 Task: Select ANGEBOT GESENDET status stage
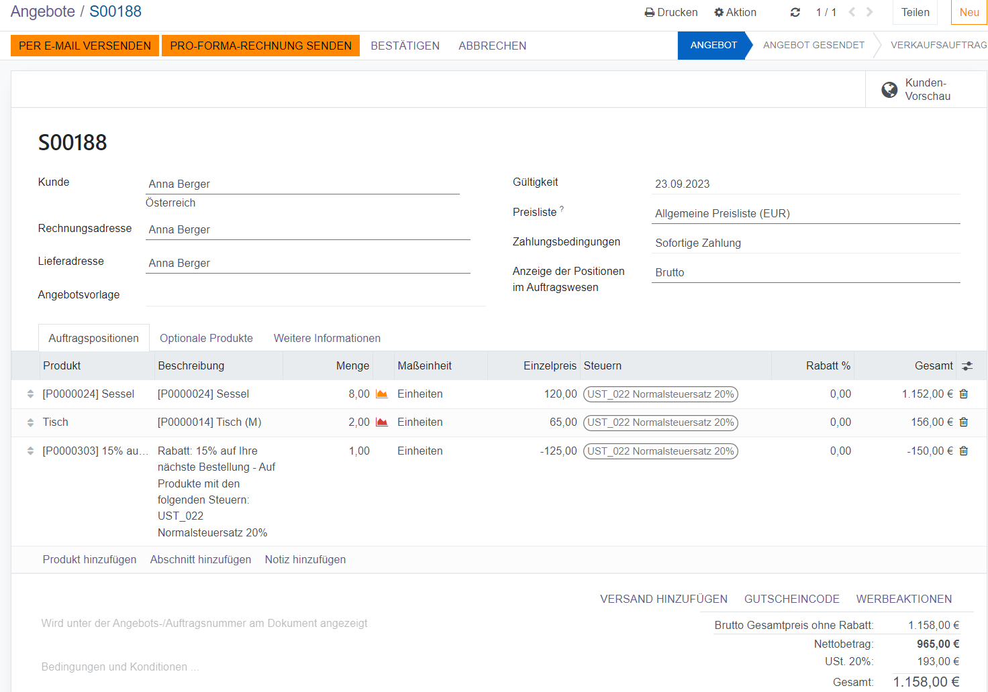[x=813, y=46]
